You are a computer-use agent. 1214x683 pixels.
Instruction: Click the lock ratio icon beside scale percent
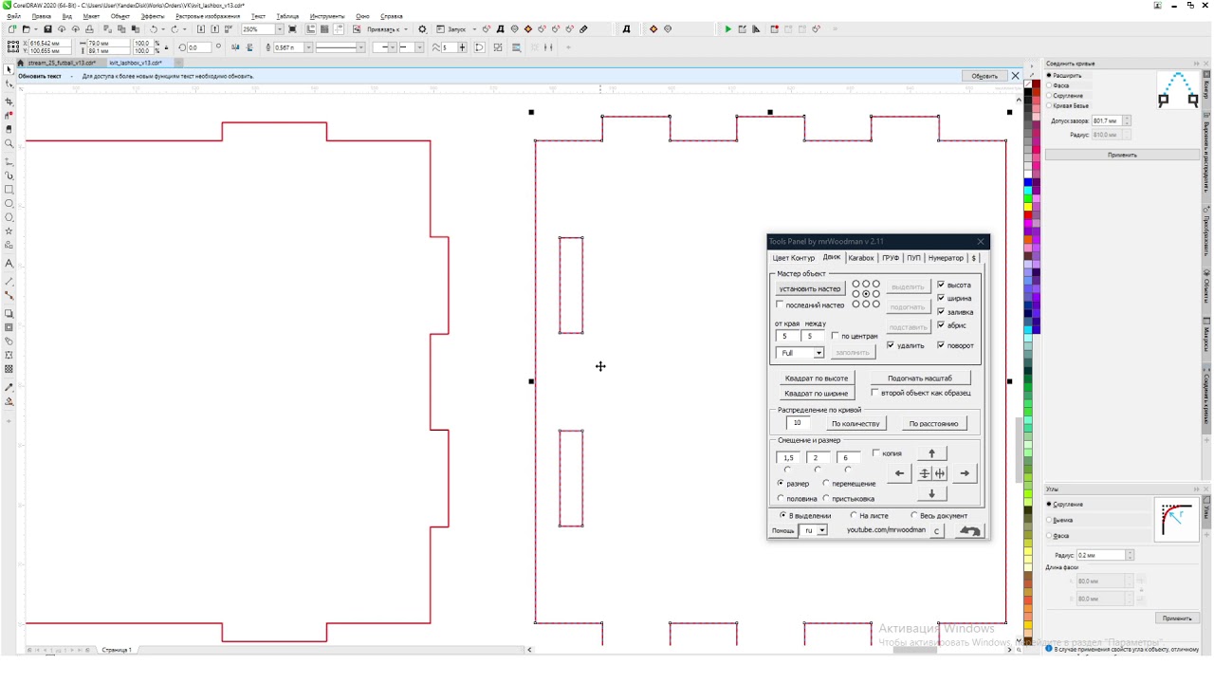coord(167,46)
